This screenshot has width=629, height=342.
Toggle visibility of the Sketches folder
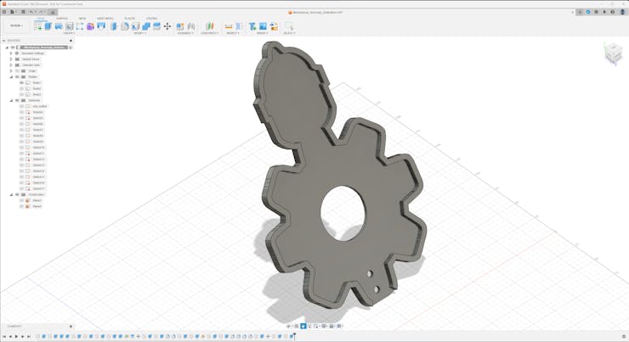click(x=17, y=100)
